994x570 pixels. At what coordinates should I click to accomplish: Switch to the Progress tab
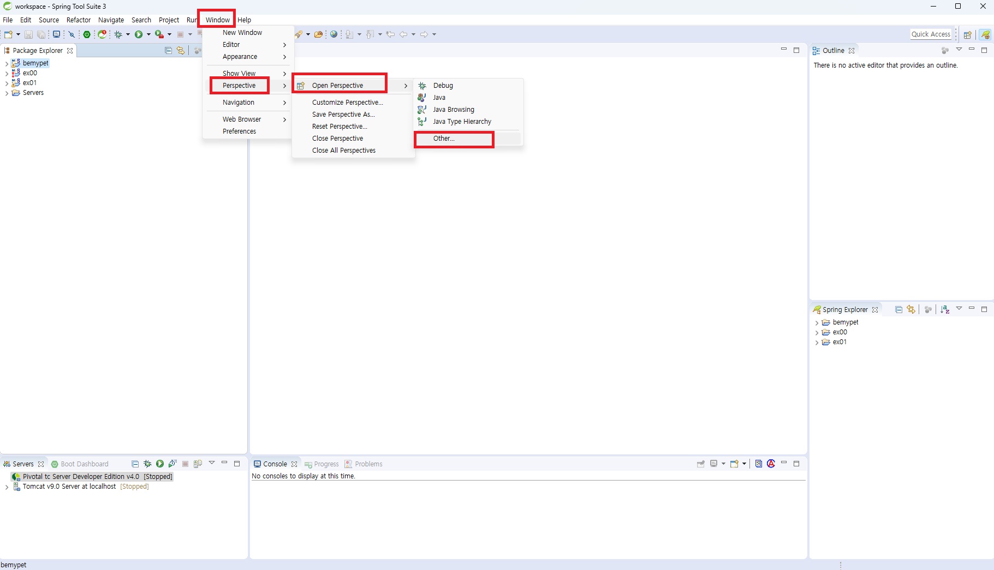click(x=322, y=464)
